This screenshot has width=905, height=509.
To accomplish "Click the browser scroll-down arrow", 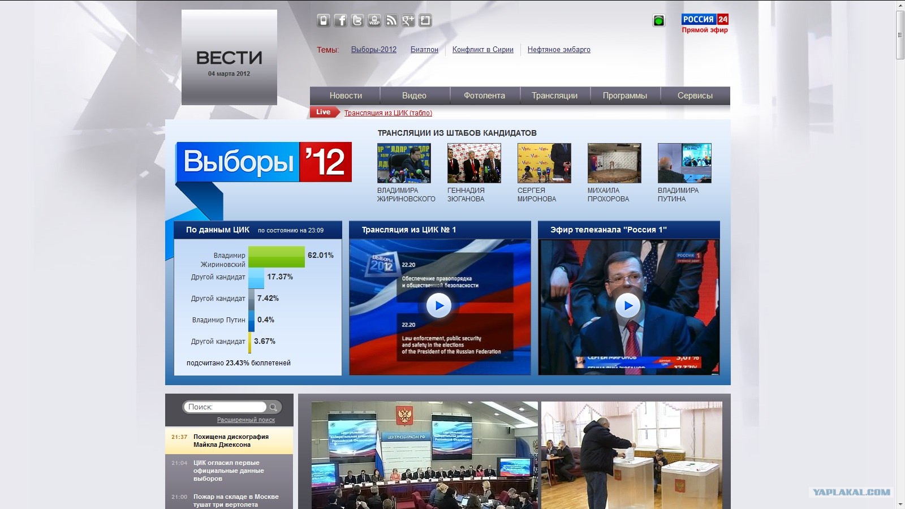I will [x=900, y=504].
